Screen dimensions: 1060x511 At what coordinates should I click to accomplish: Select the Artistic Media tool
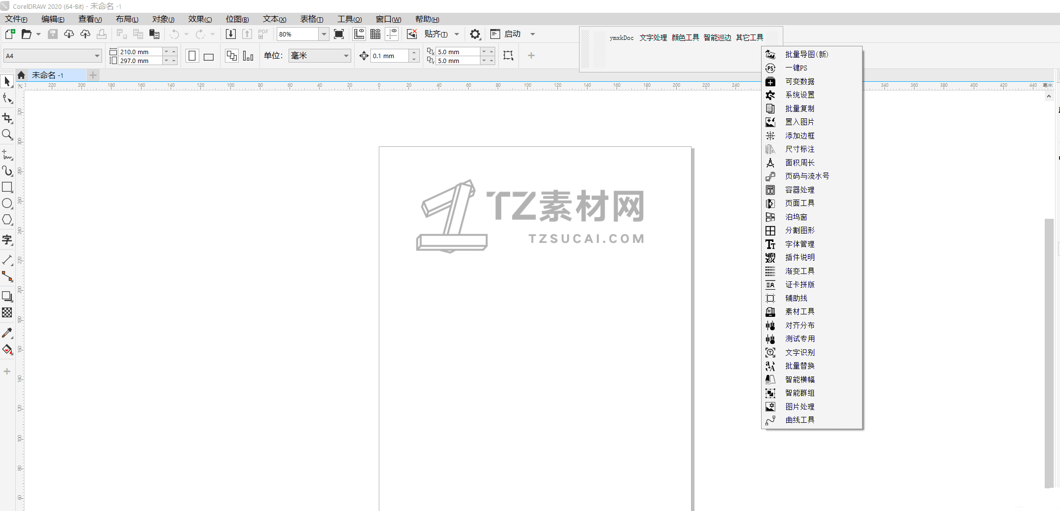pyautogui.click(x=7, y=171)
